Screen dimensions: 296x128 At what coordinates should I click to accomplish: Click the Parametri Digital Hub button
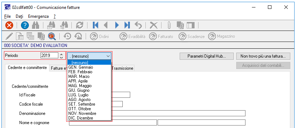click(x=207, y=56)
